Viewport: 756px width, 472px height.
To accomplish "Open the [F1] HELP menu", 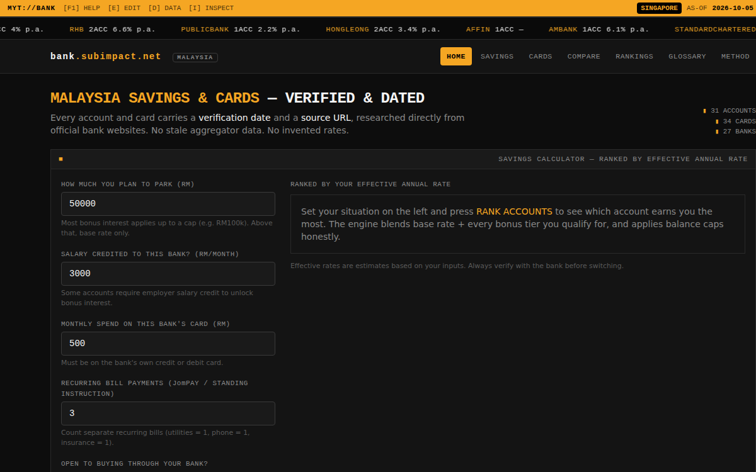I will pos(82,8).
